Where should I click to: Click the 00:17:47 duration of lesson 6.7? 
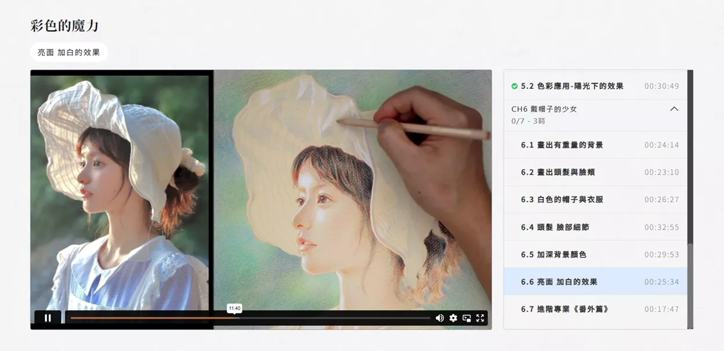(661, 309)
